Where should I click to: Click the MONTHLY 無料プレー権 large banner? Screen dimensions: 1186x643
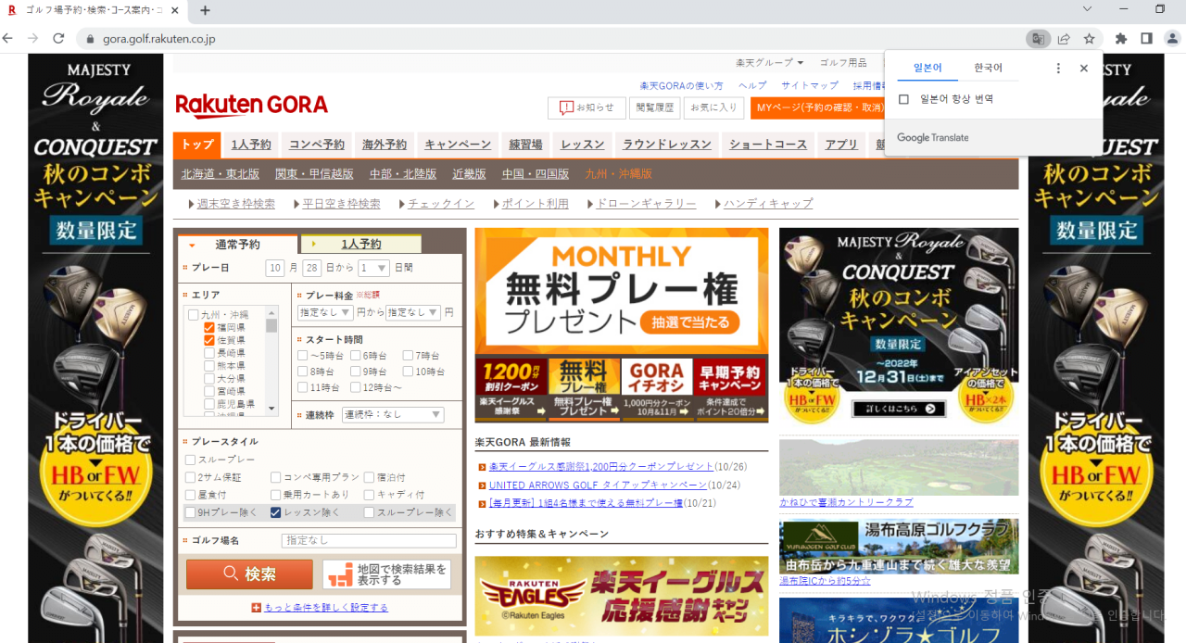click(x=622, y=292)
